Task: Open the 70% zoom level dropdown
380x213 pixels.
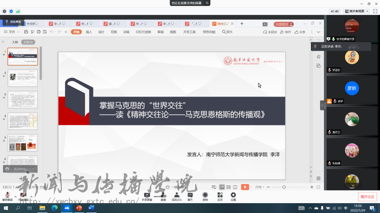Action: [x=259, y=187]
